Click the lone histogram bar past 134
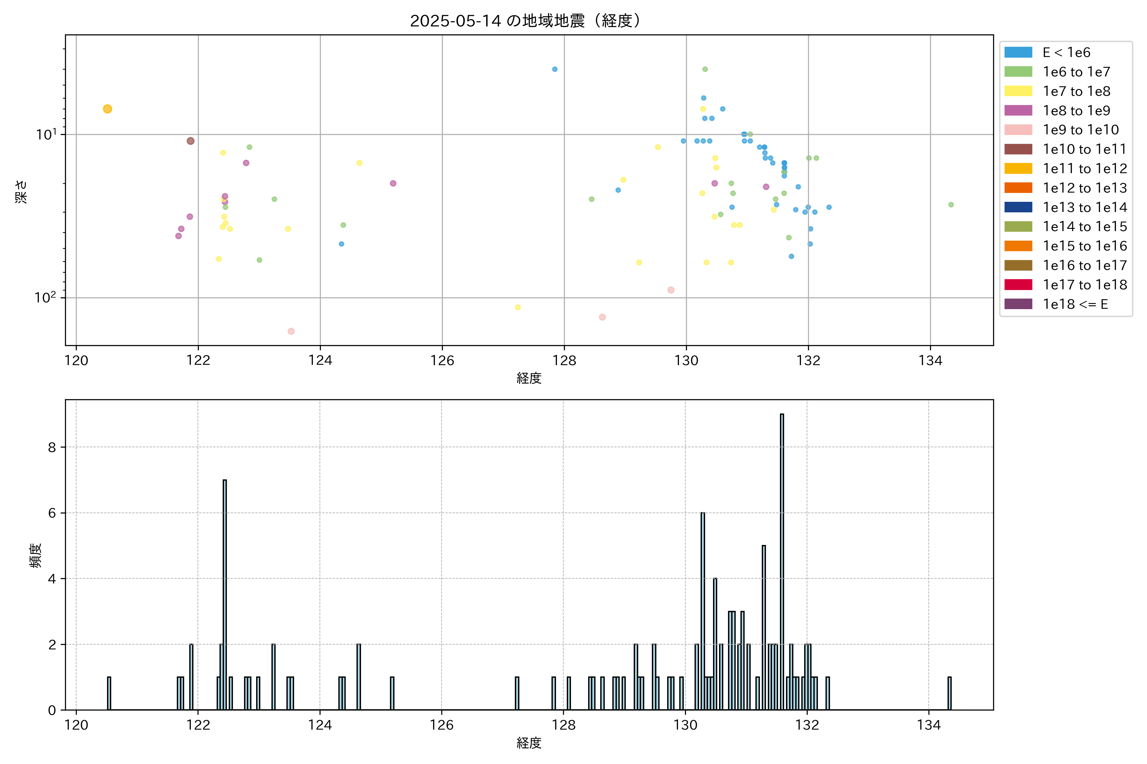1147x764 pixels. tap(949, 693)
